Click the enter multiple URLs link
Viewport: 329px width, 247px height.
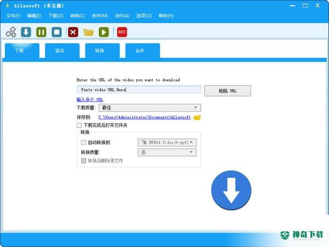tap(90, 99)
